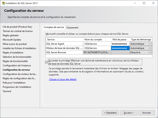Select Règles de fonctionnalité step
This screenshot has height=118, width=158.
coord(15,61)
